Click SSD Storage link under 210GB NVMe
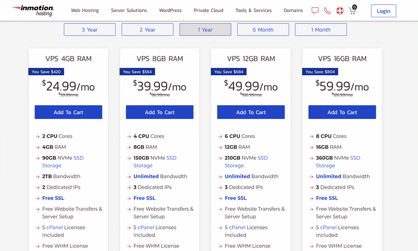This screenshot has width=418, height=251. click(246, 161)
